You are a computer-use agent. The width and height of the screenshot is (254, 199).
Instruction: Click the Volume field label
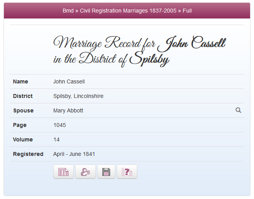(23, 139)
